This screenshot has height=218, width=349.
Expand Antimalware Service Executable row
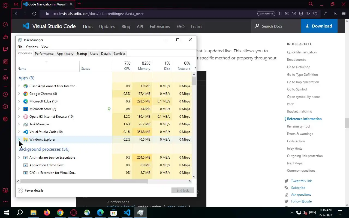(x=19, y=157)
